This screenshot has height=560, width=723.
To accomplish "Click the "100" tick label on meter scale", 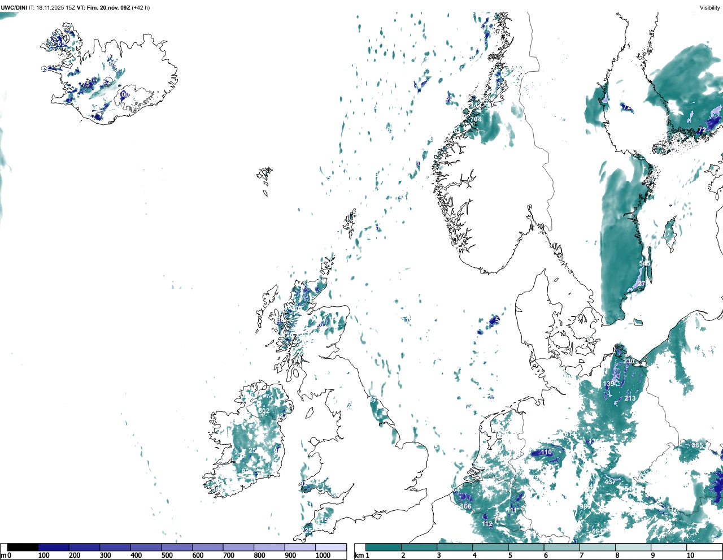I will tap(43, 555).
